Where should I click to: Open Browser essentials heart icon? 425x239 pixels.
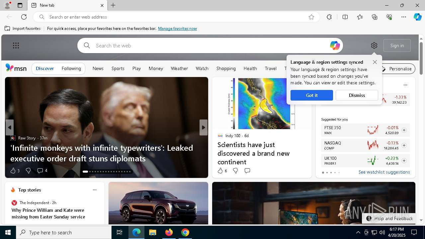pyautogui.click(x=389, y=17)
